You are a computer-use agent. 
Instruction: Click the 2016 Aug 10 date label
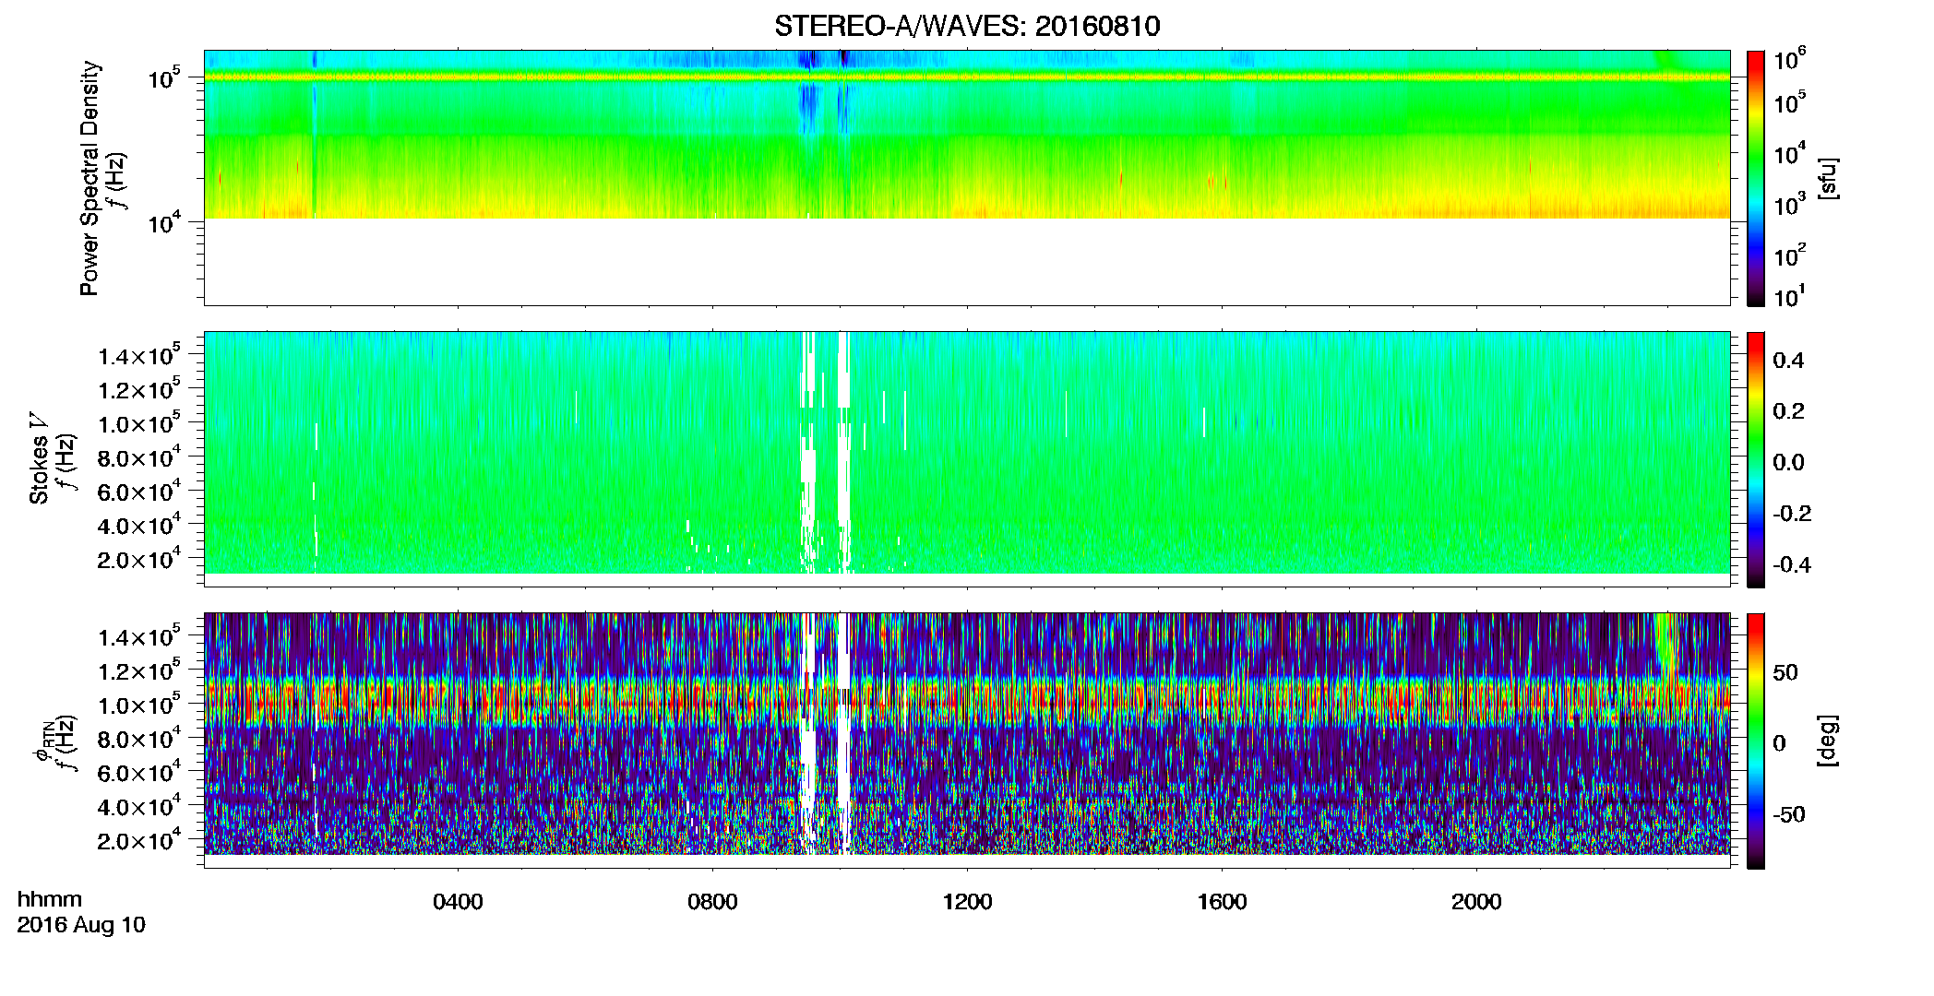(x=81, y=925)
